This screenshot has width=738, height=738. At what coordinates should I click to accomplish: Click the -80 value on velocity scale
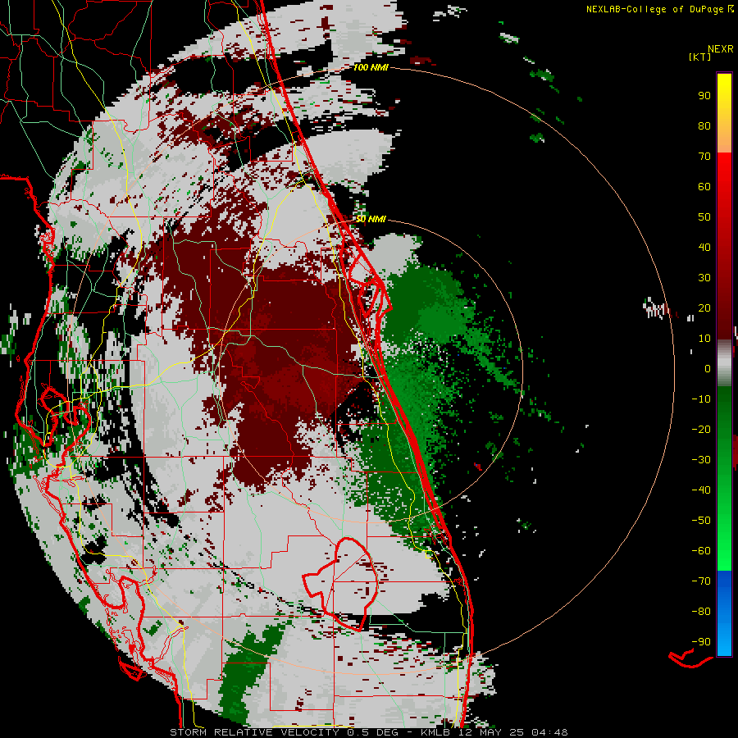pos(701,612)
